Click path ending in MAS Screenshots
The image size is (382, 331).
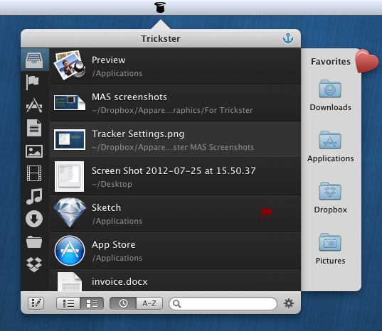click(173, 147)
